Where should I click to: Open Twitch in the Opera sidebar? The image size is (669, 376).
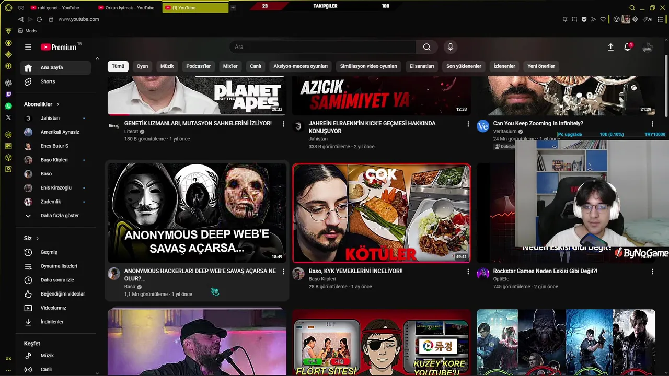8,95
